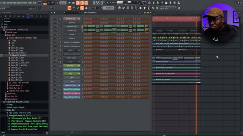Toggle the orange link chain icon

pos(82,8)
